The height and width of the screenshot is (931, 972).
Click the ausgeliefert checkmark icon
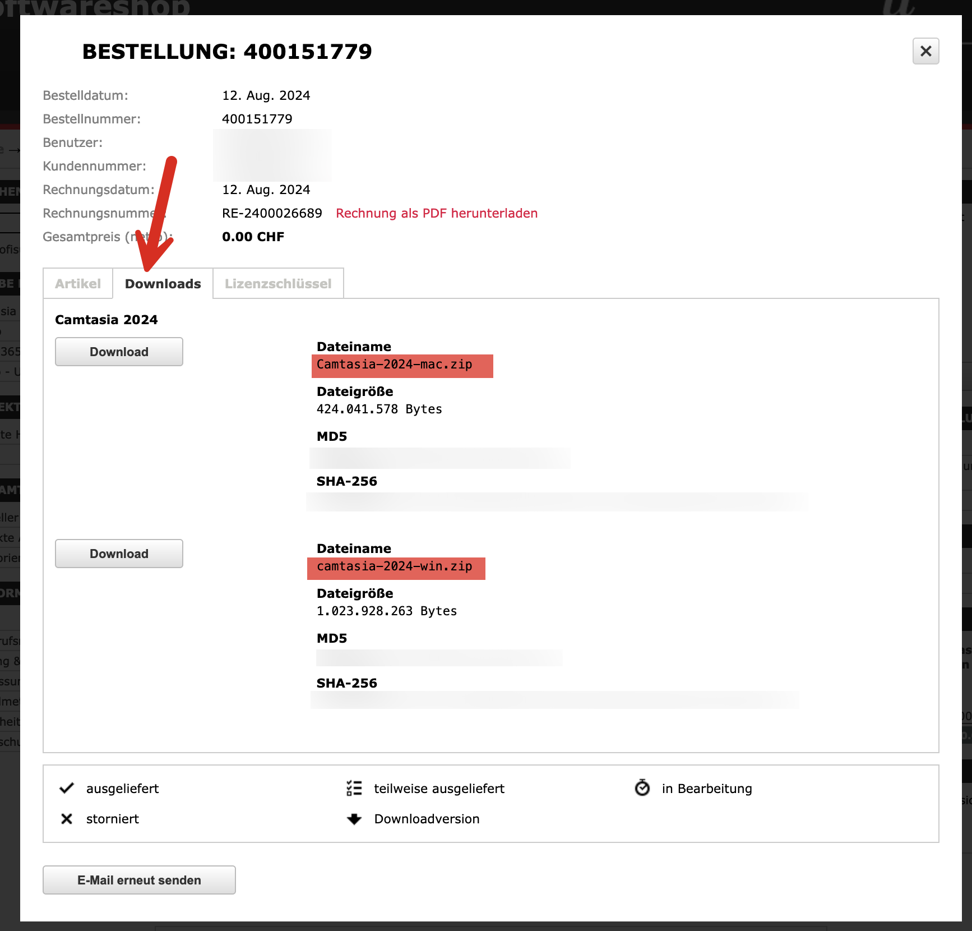(x=67, y=788)
